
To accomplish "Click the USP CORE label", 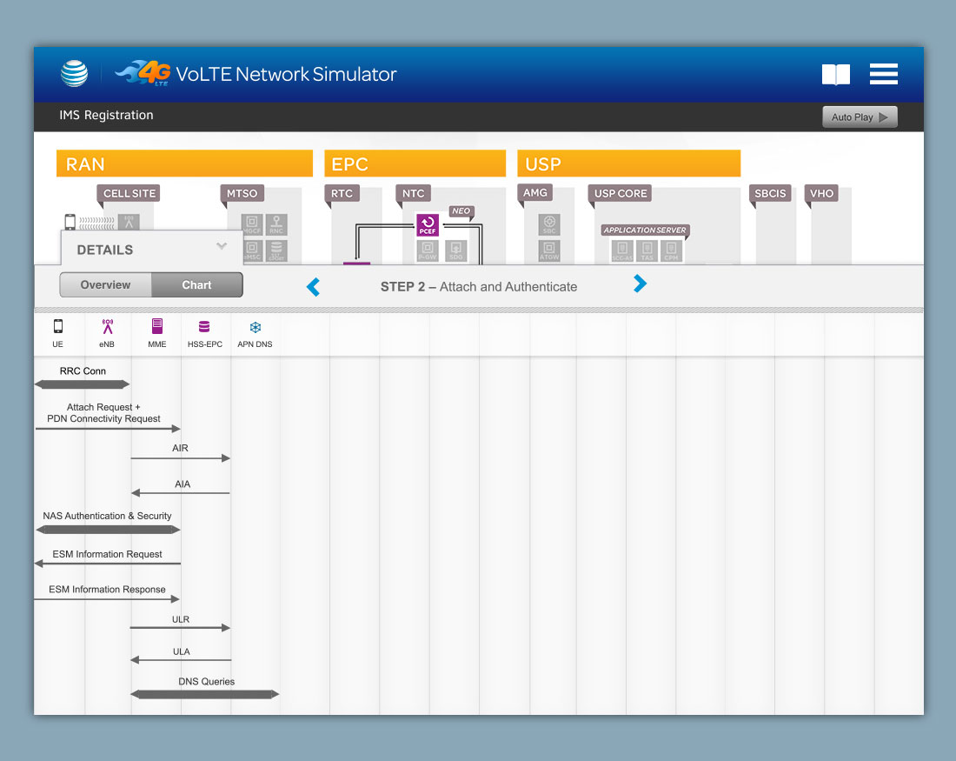I will point(620,193).
